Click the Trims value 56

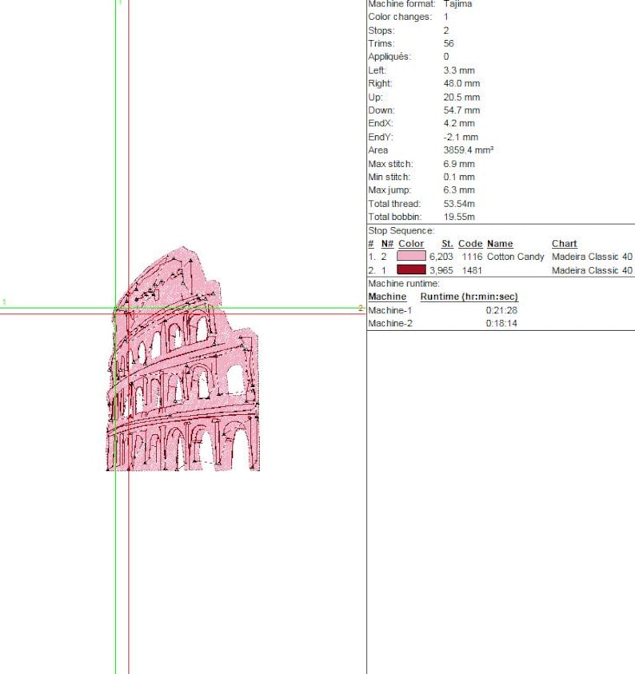pyautogui.click(x=449, y=43)
